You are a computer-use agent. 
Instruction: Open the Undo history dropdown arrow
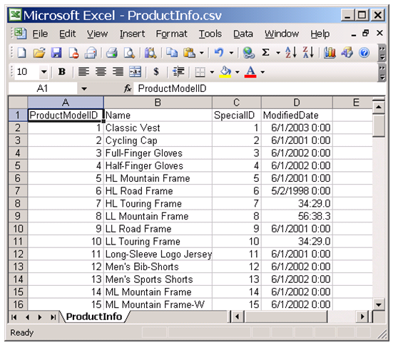(231, 53)
